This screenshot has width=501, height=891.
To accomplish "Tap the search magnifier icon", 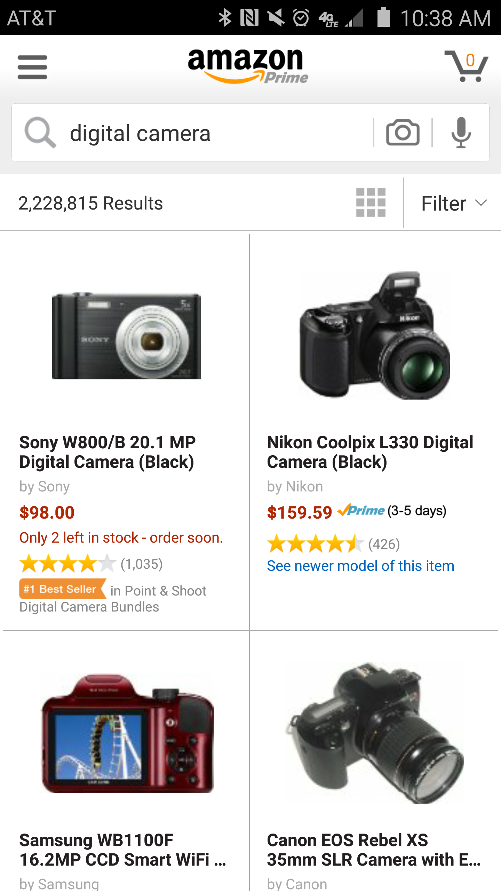I will tap(40, 133).
